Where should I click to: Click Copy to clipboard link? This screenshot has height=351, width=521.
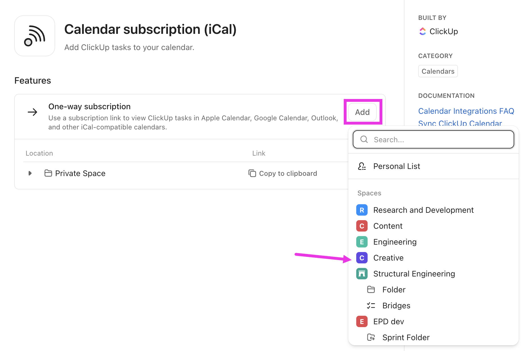click(x=288, y=173)
